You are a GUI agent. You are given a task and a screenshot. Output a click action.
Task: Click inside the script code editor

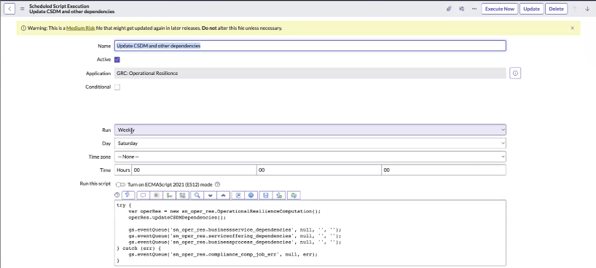point(310,233)
